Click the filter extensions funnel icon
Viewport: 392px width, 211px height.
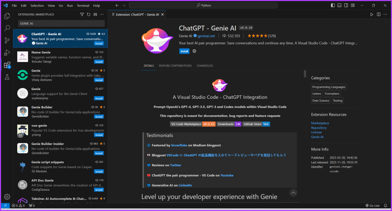coord(82,15)
